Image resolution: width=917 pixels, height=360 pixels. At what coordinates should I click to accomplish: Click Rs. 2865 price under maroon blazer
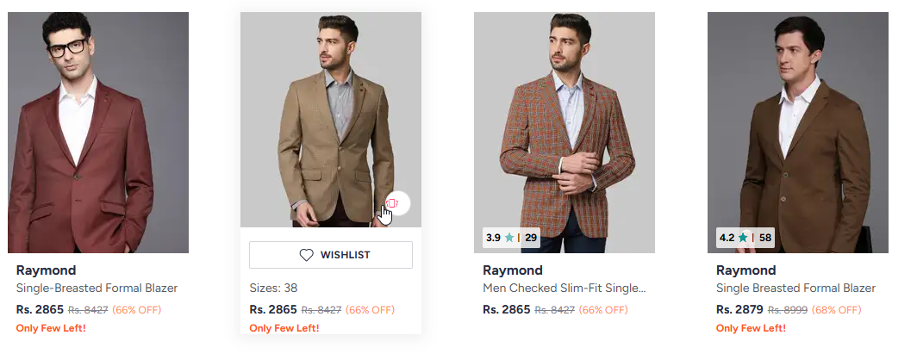(40, 309)
